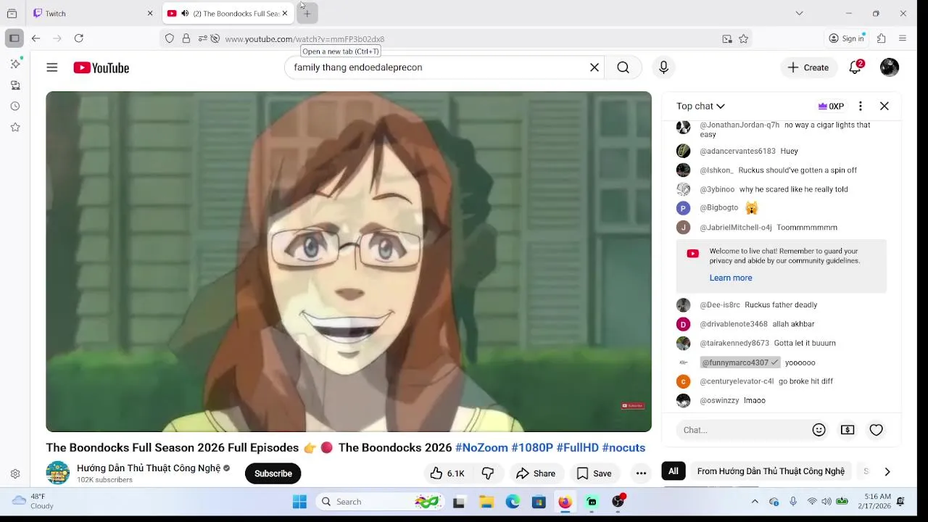Show next filter chips with arrow
The width and height of the screenshot is (928, 522).
pos(887,471)
